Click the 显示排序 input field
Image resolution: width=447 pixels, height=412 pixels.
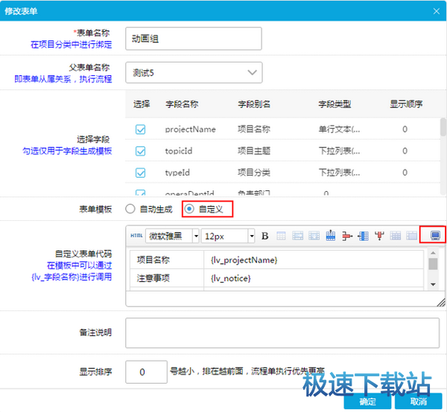[x=146, y=372]
